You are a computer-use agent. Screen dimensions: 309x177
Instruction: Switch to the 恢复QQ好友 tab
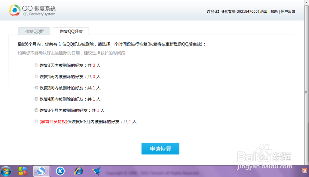pos(71,31)
